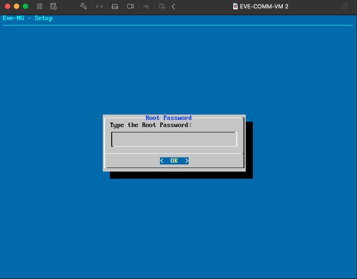Click the "Type the Root Password:" label
The height and width of the screenshot is (279, 357).
151,125
